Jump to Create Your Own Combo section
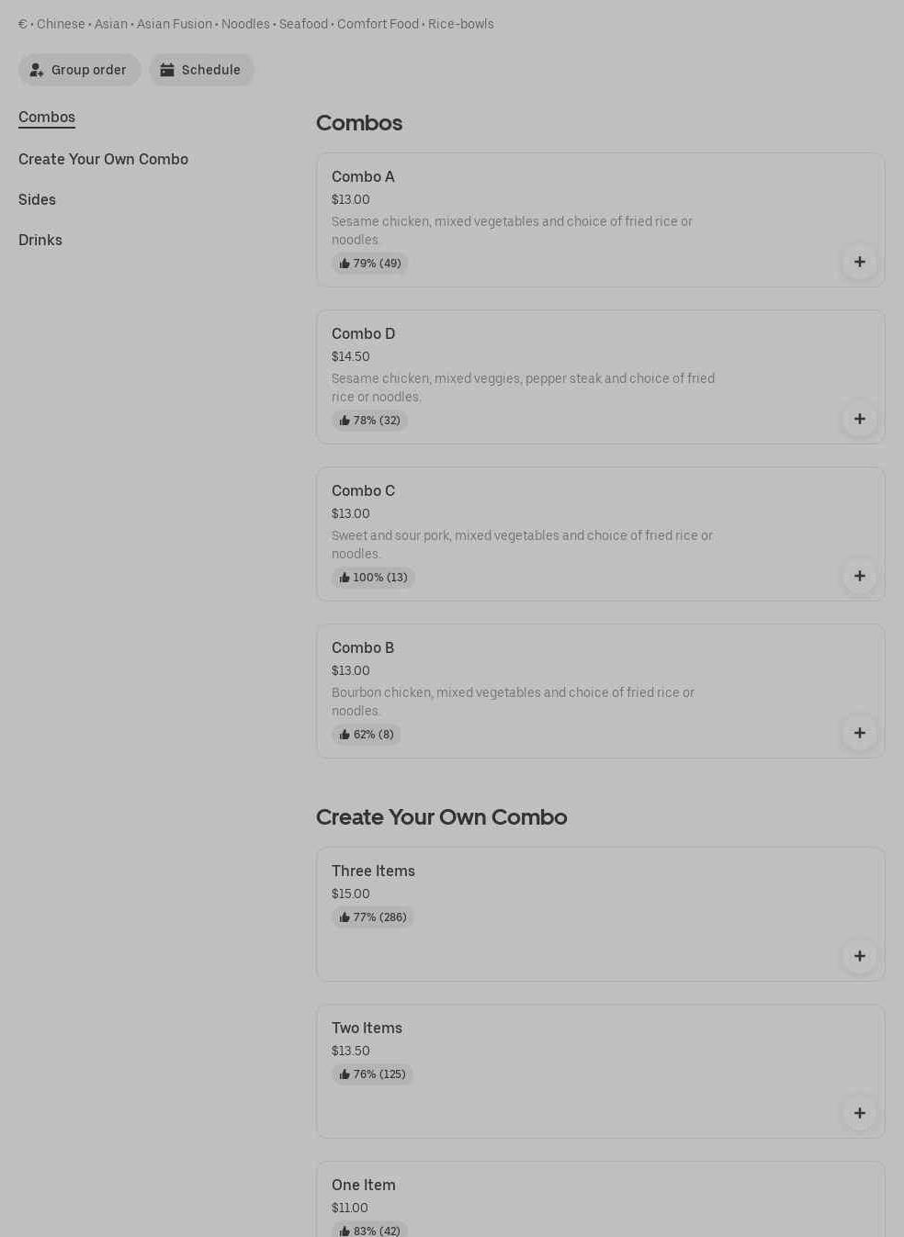Image resolution: width=904 pixels, height=1237 pixels. click(x=103, y=159)
